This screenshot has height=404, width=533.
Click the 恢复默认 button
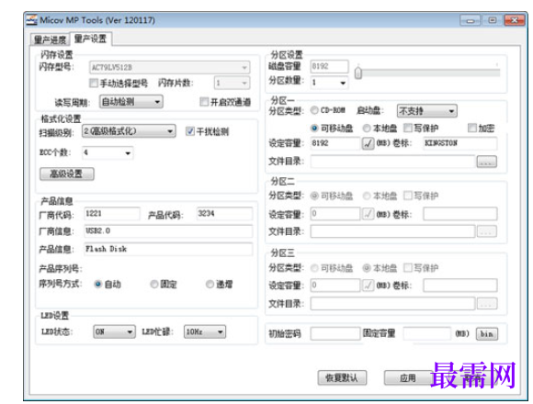(342, 377)
